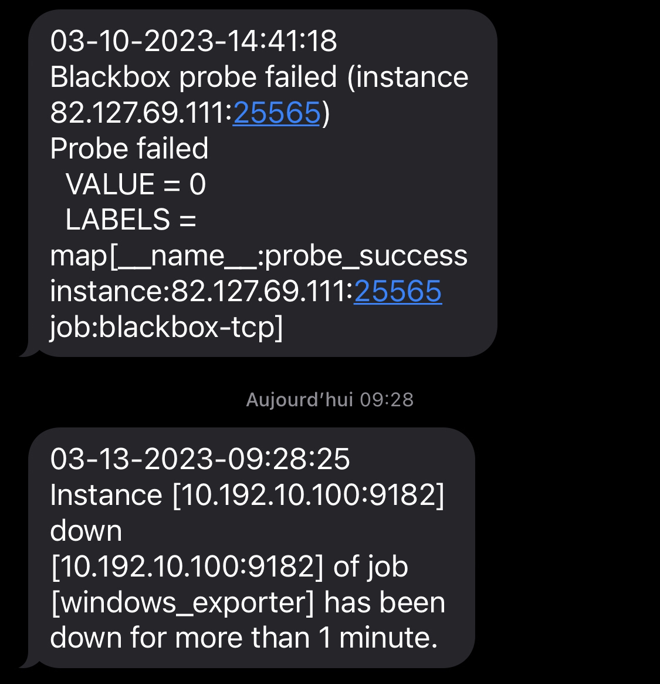Tap the "instance:82.127.69.111:" label text
The image size is (660, 684).
coord(202,291)
